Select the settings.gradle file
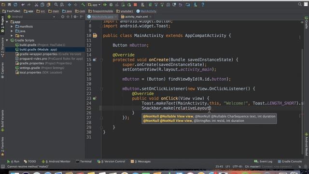The width and height of the screenshot is (309, 174). coord(40,68)
